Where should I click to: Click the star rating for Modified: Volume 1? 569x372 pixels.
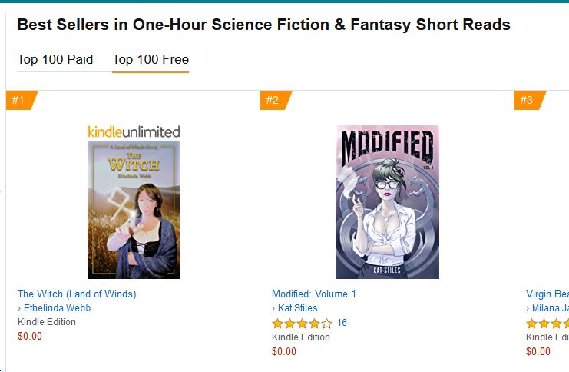point(302,324)
